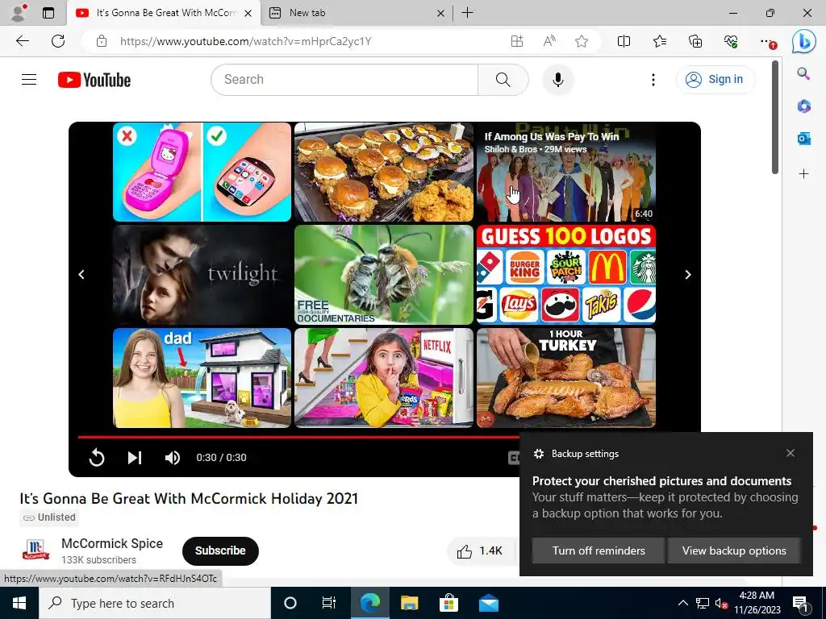Click Turn off reminders button
Image resolution: width=826 pixels, height=619 pixels.
(599, 550)
